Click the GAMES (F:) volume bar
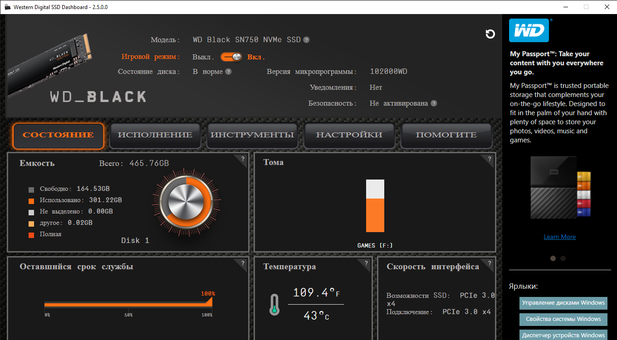This screenshot has height=340, width=617. pos(375,206)
